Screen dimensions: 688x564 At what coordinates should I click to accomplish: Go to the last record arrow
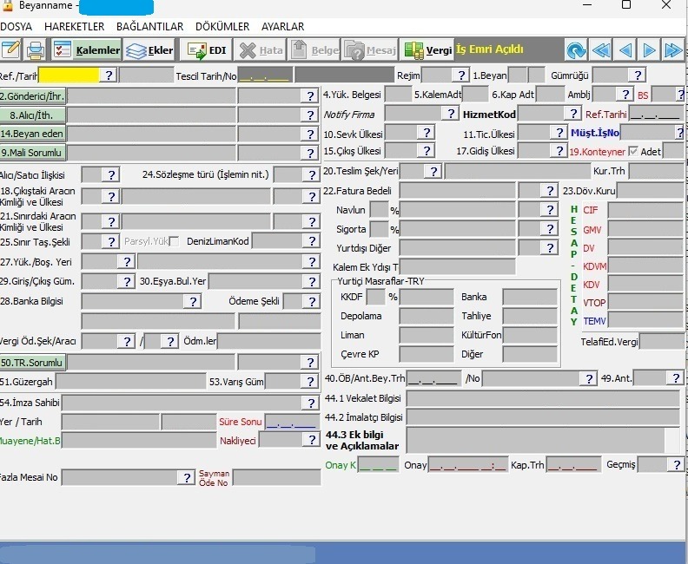pos(673,50)
